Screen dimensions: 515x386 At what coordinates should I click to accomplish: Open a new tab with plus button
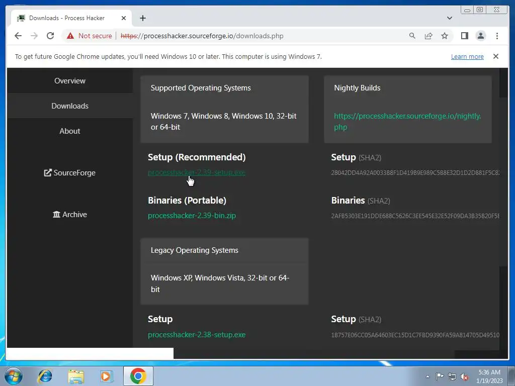click(x=142, y=18)
